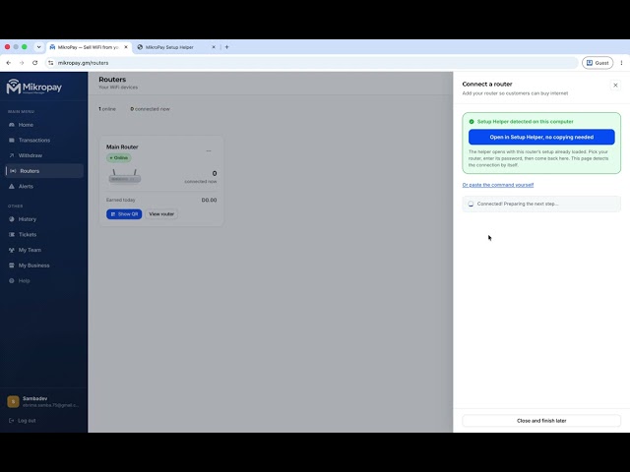Click 'Or paste the command yourself' link
The width and height of the screenshot is (630, 472).
498,185
